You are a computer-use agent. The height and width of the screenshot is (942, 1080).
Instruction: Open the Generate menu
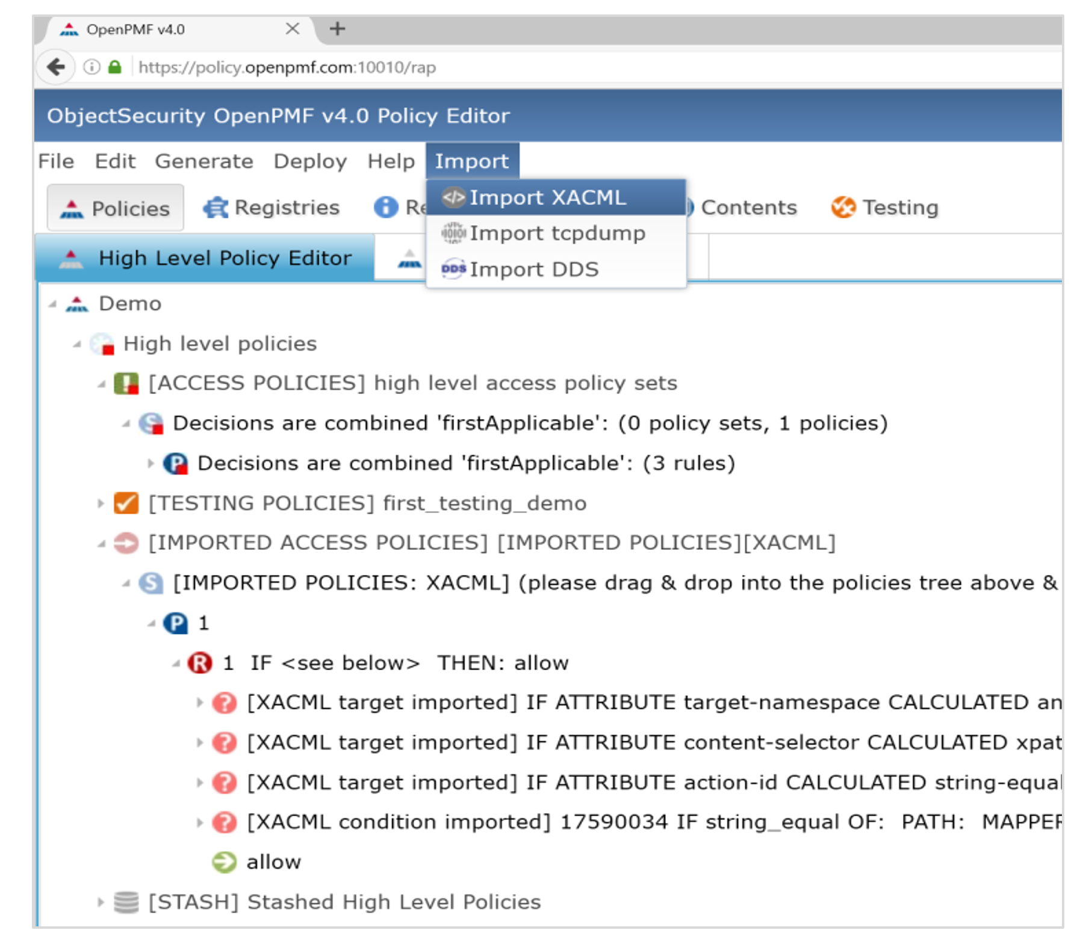click(x=204, y=161)
